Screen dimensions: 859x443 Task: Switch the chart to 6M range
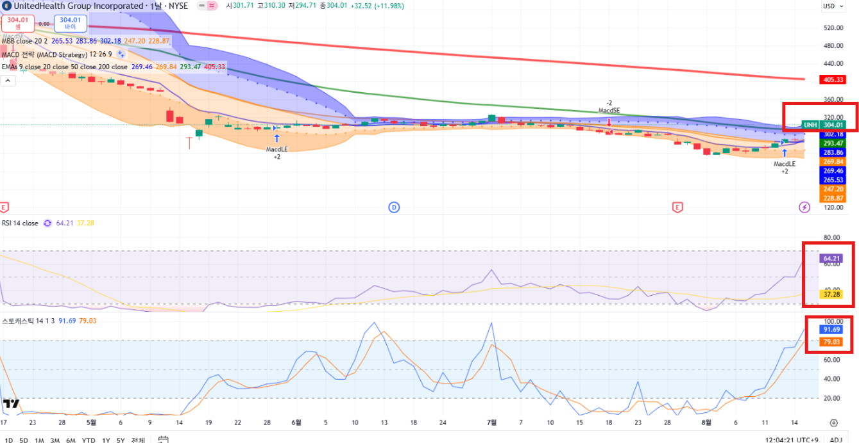click(71, 440)
